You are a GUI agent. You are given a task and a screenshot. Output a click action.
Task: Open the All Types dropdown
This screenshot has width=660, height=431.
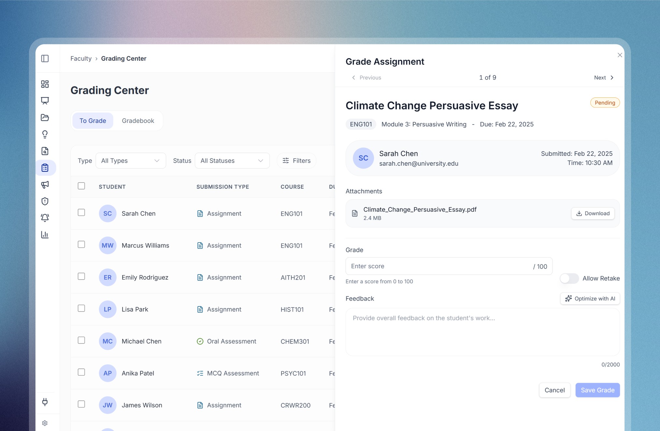point(131,161)
